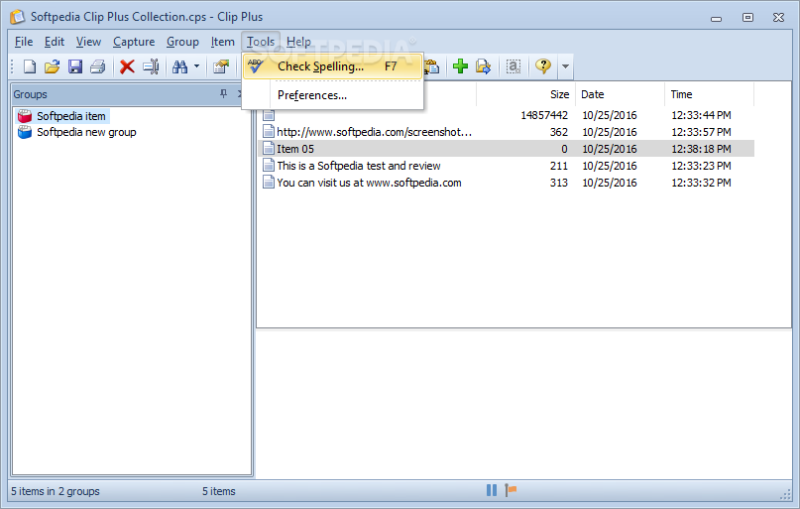The width and height of the screenshot is (800, 509).
Task: Sort items by the Date column header
Action: pyautogui.click(x=620, y=94)
